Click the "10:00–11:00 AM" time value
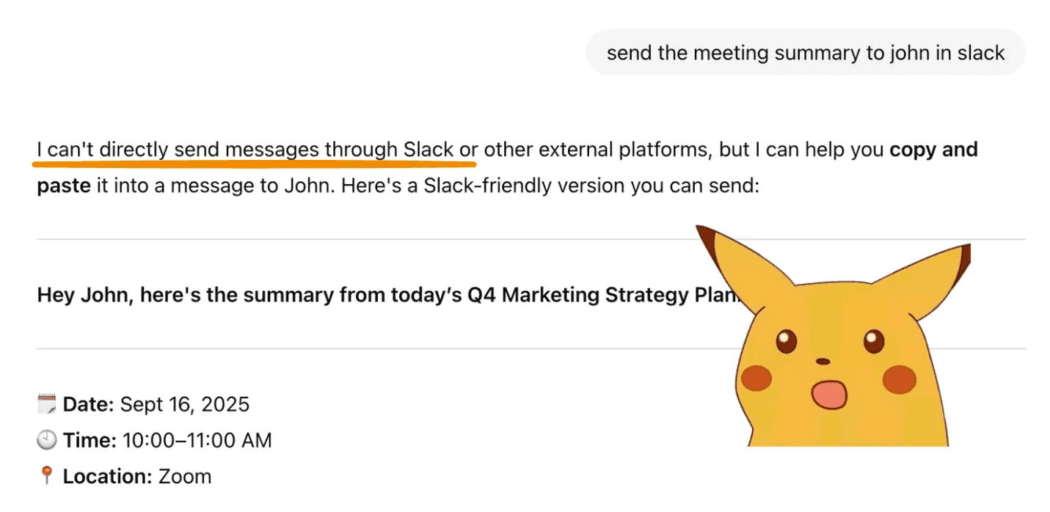 (197, 440)
